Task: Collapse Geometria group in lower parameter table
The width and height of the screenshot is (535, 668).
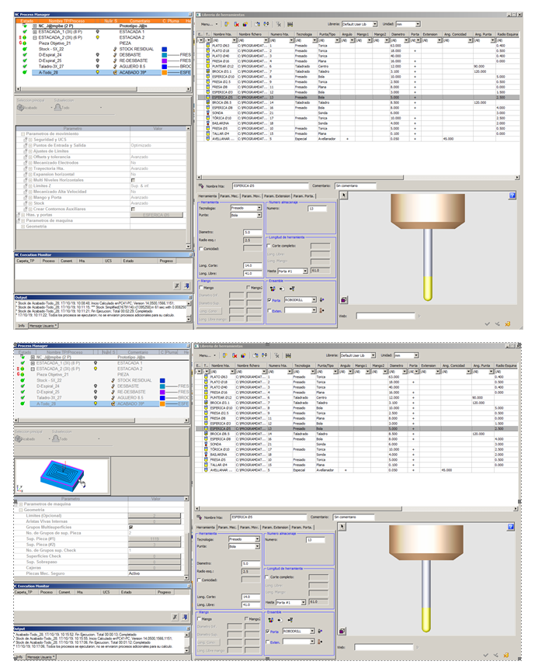Action: point(21,510)
